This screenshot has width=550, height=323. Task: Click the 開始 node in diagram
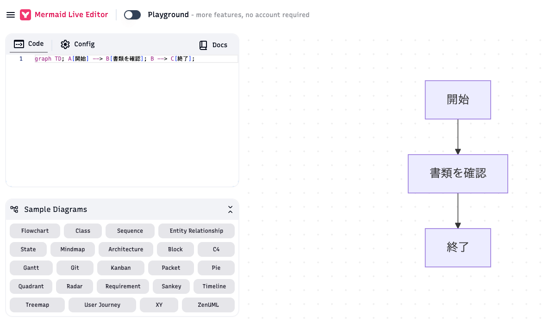coord(458,100)
